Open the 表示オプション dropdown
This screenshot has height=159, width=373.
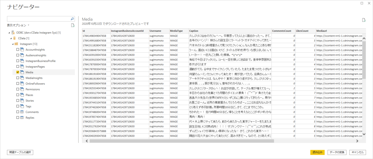tap(18, 25)
